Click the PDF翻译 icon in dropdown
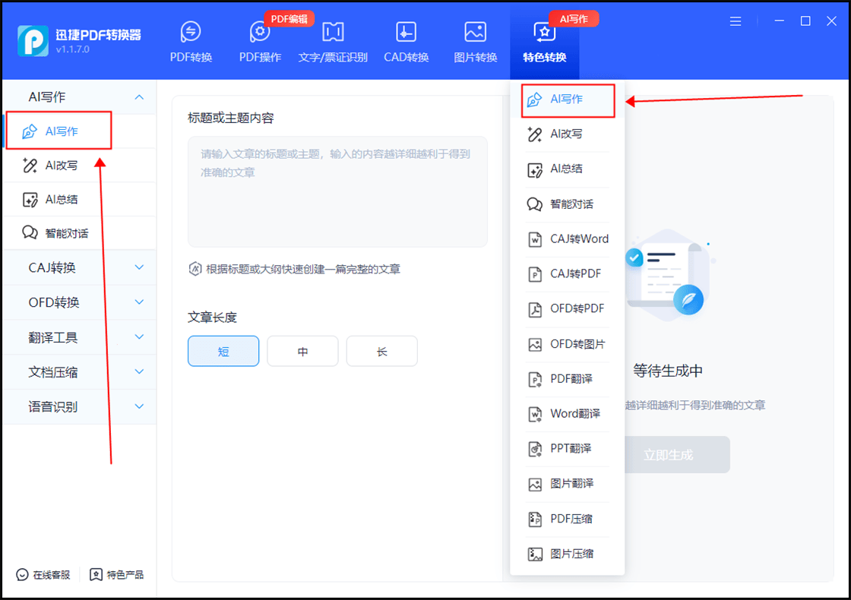 point(535,379)
